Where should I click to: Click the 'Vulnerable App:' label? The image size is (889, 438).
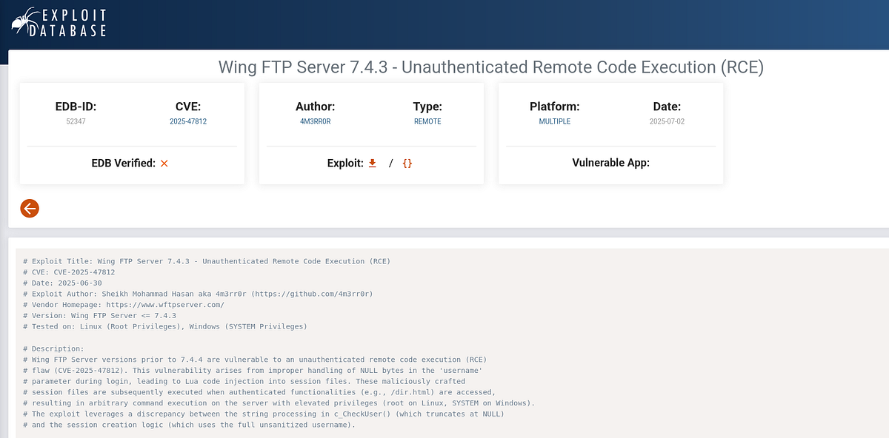611,163
